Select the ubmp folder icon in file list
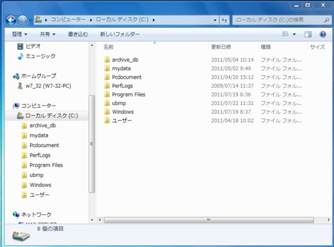Image resolution: width=334 pixels, height=247 pixels. [x=107, y=103]
